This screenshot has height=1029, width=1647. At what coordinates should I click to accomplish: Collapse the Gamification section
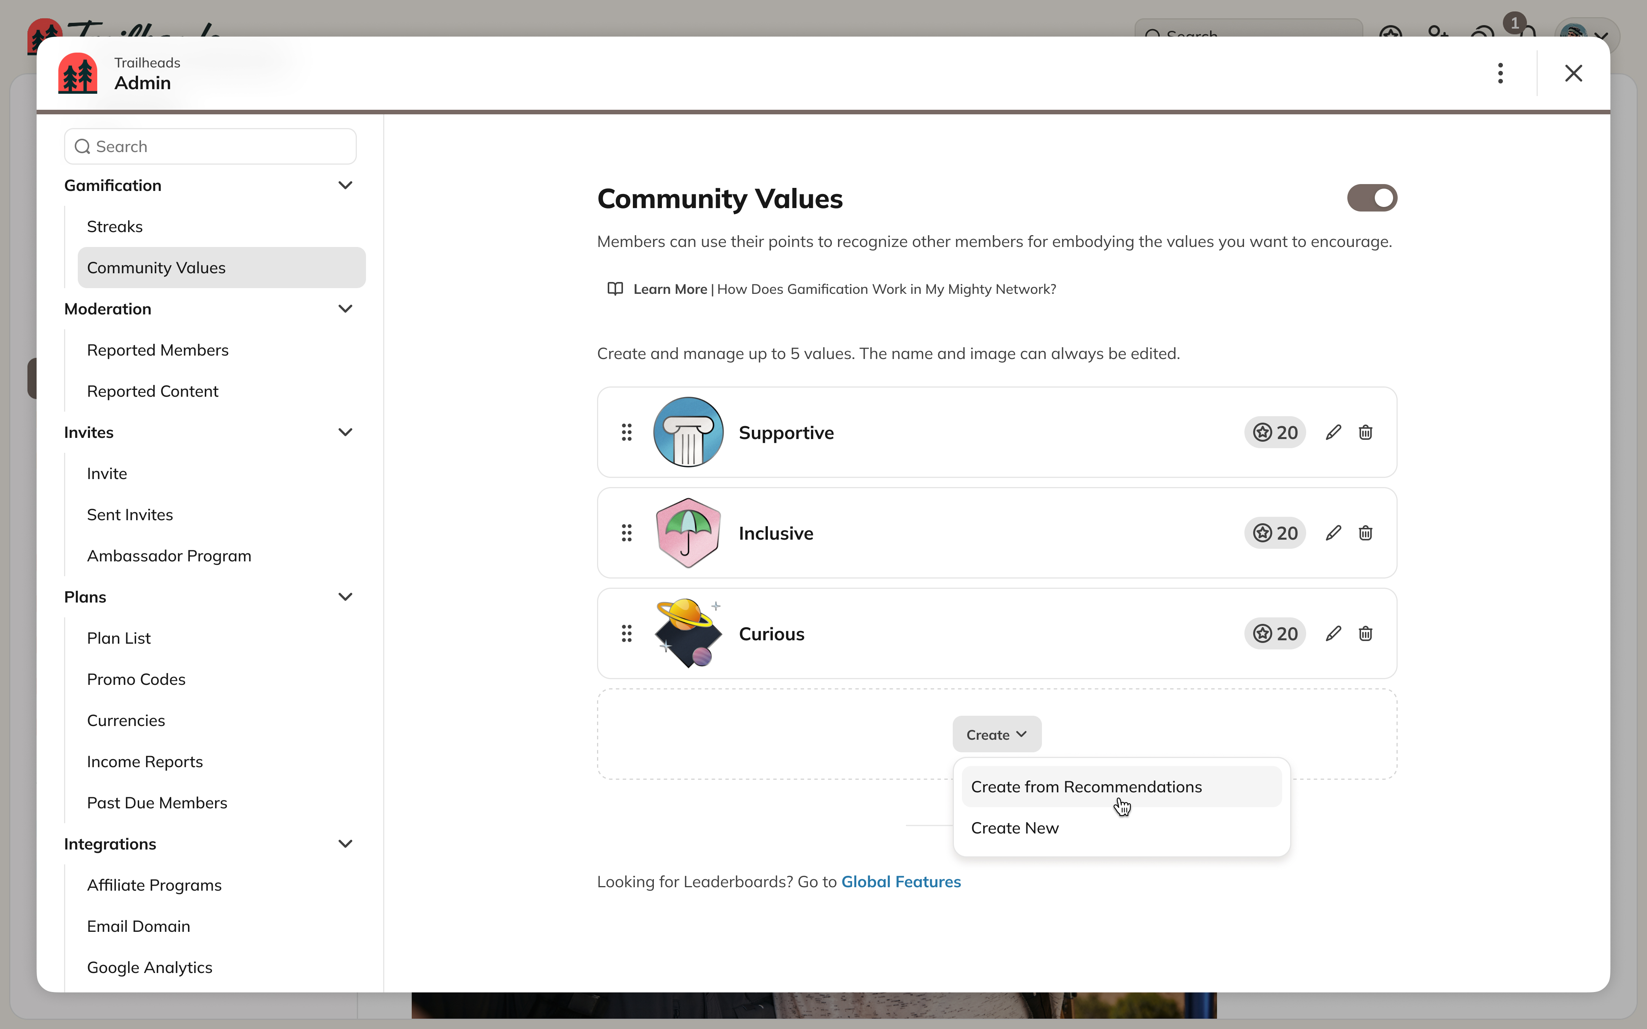(x=346, y=185)
